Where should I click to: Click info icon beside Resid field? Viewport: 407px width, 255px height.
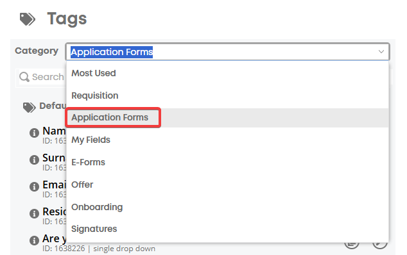click(x=34, y=213)
